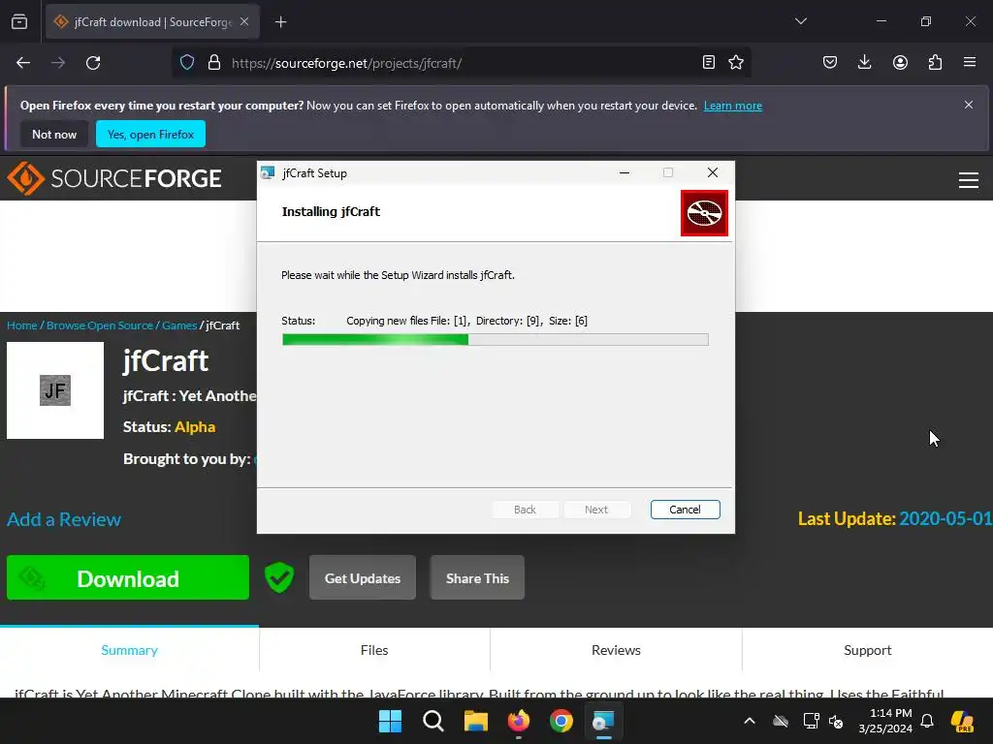Open the SourceForge hamburger menu
Screen dimensions: 993x744
click(969, 180)
